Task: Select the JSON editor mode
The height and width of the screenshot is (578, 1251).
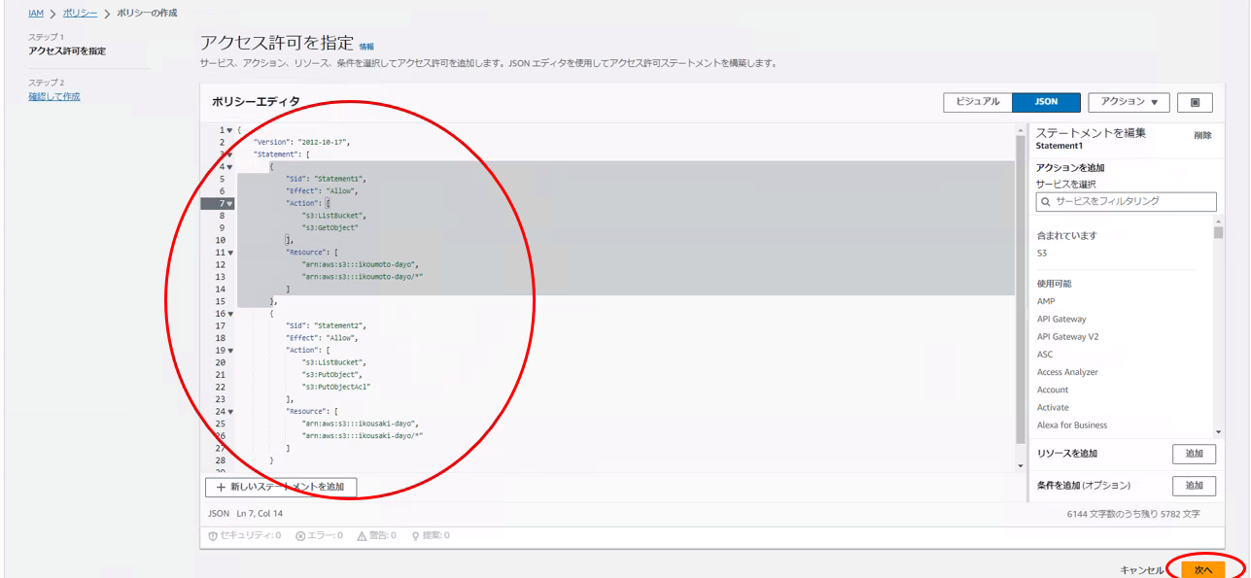Action: 1046,102
